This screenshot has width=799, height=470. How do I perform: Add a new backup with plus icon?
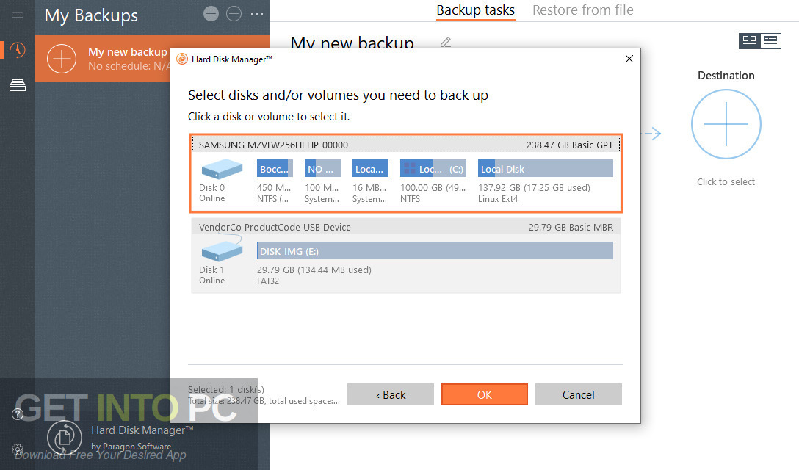click(211, 14)
